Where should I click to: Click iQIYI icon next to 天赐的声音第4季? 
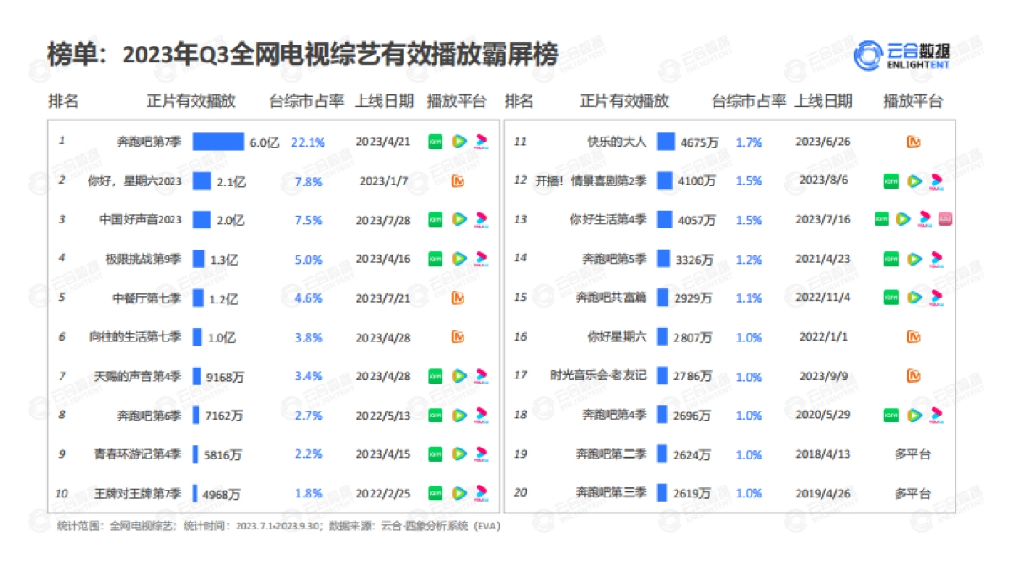point(434,375)
